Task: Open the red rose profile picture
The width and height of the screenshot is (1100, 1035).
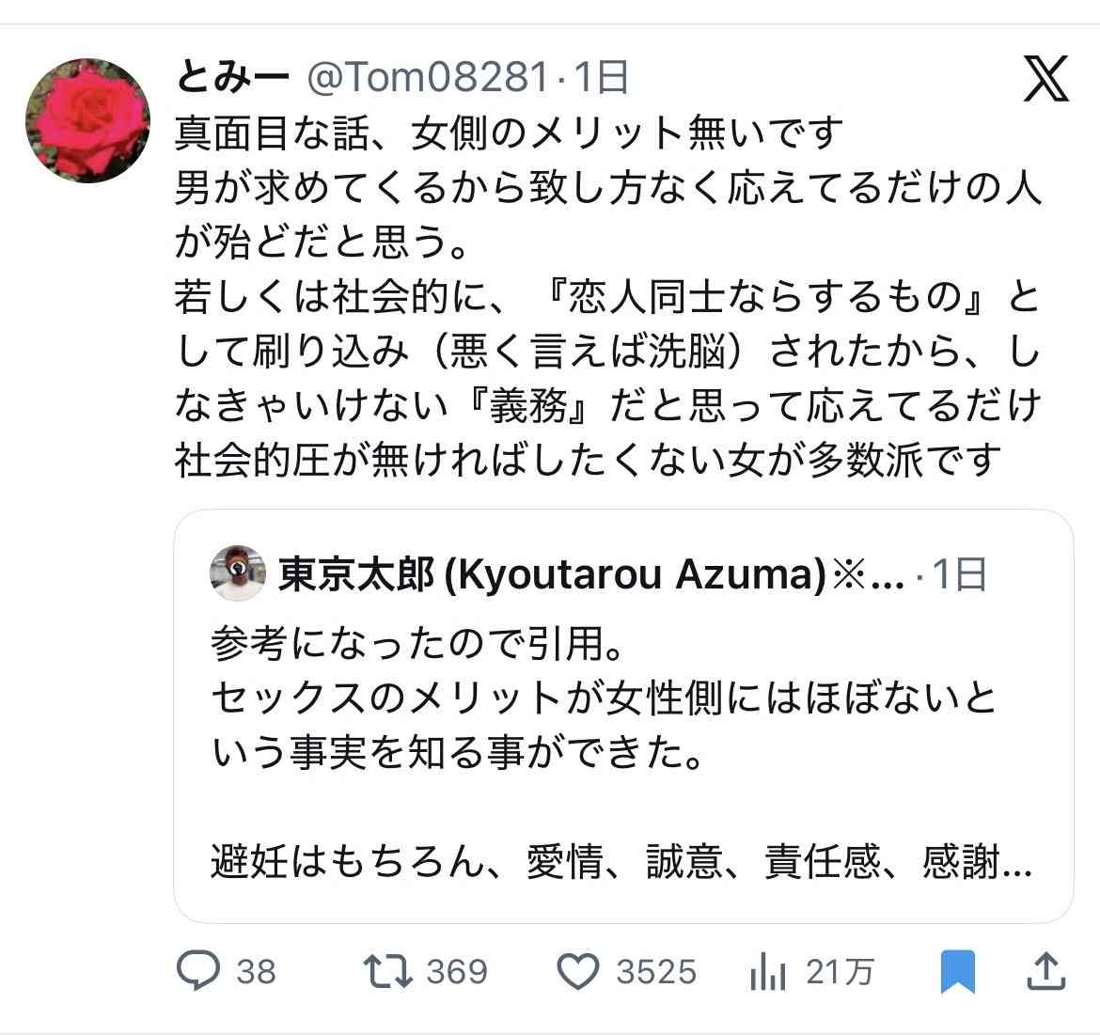Action: click(x=87, y=119)
